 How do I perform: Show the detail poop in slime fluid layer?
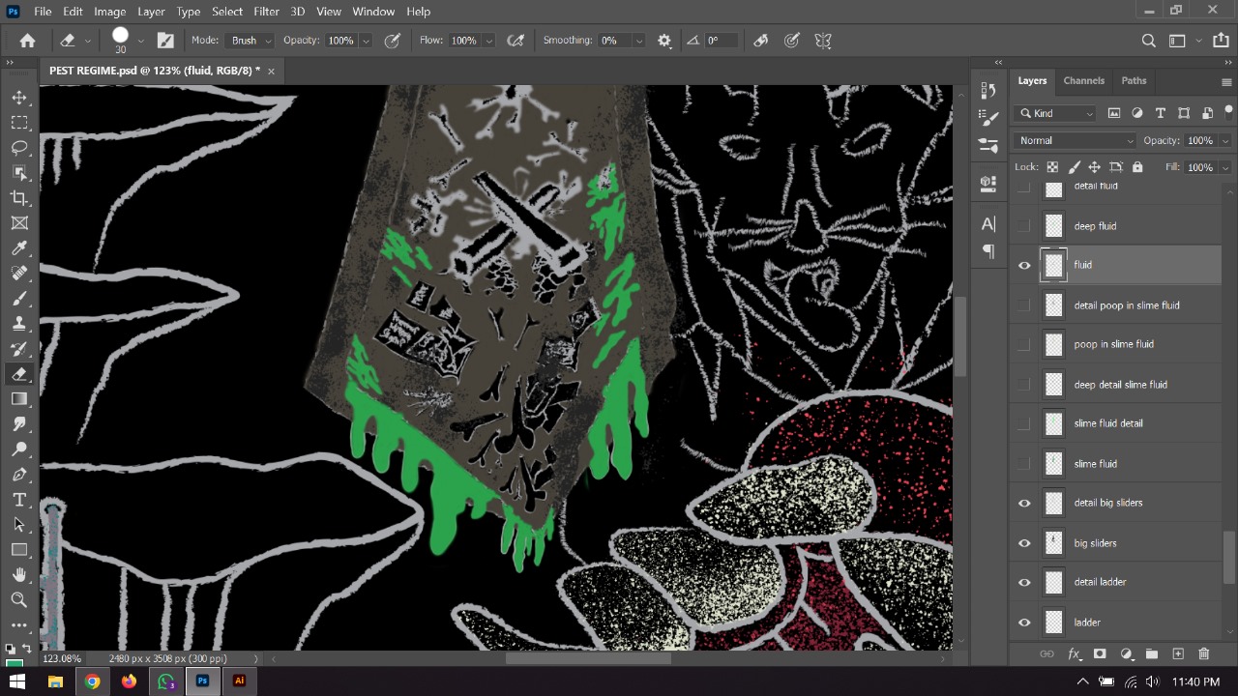click(1024, 305)
